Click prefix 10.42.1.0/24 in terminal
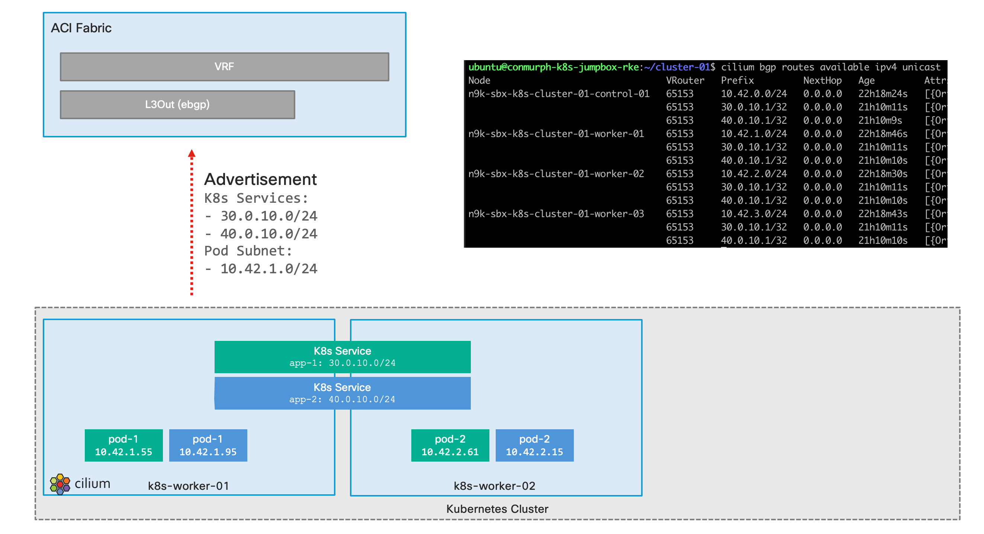 (x=754, y=134)
